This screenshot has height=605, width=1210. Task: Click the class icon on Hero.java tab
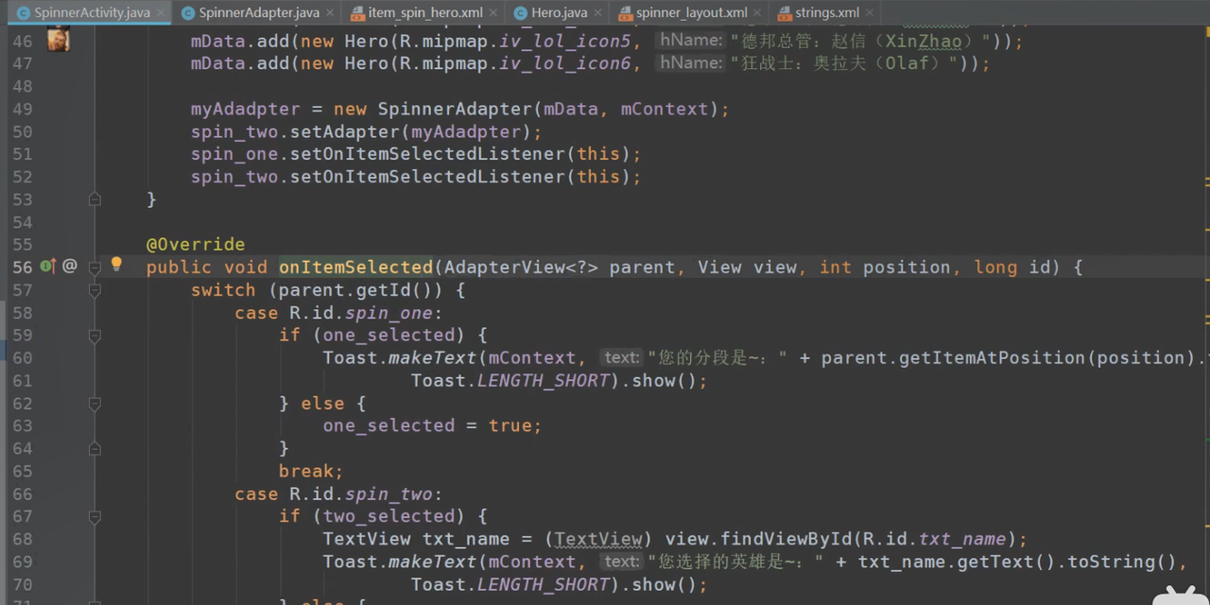coord(521,13)
